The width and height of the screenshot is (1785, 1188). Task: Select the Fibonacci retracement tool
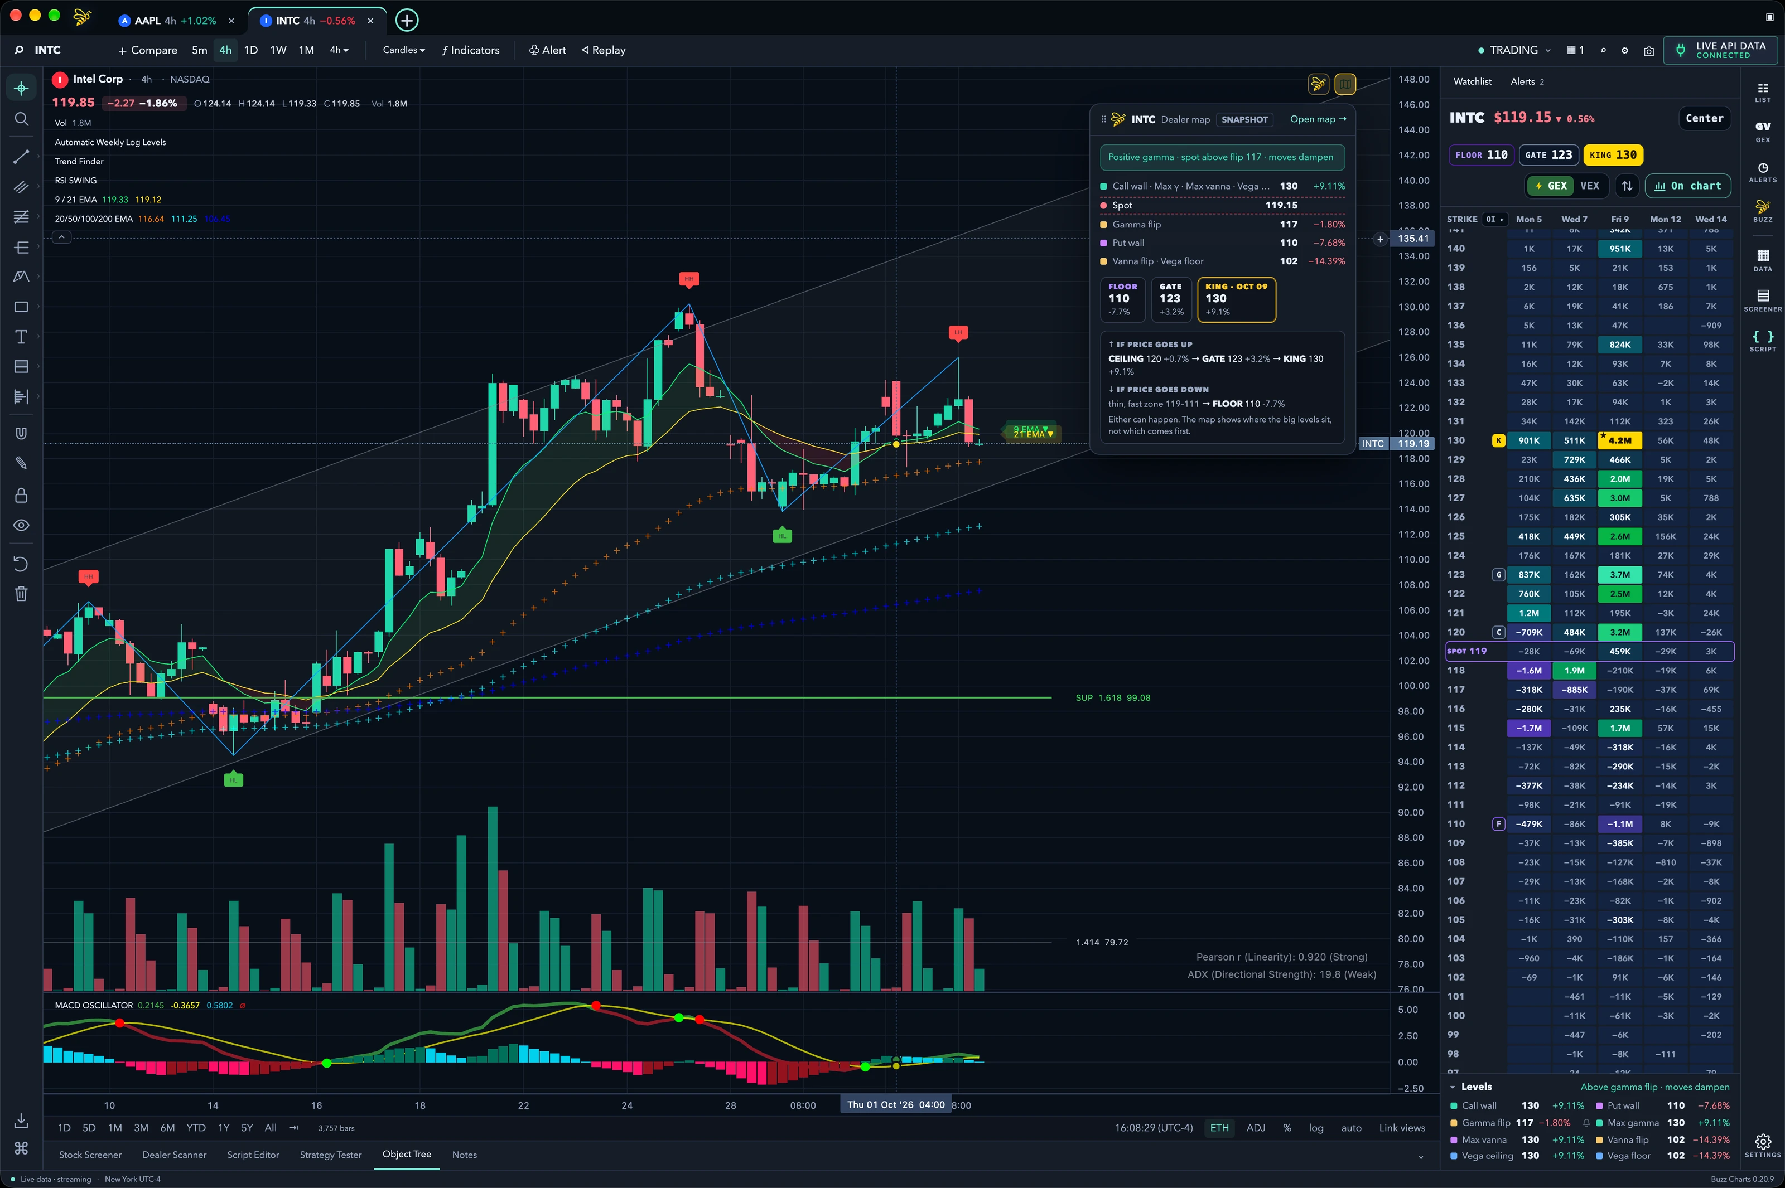tap(21, 217)
